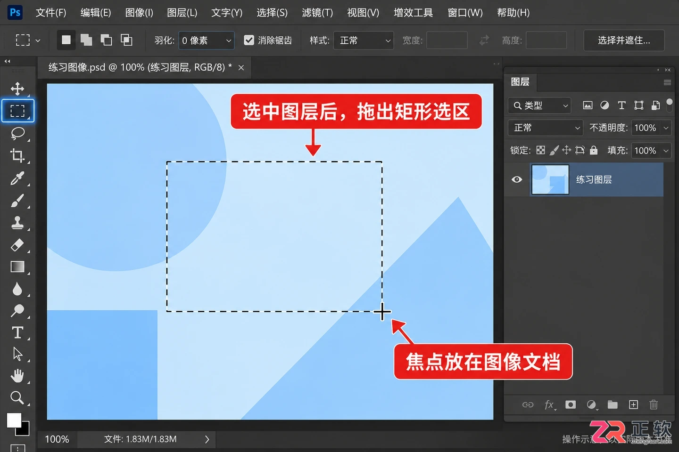Select the Type tool

[x=17, y=332]
